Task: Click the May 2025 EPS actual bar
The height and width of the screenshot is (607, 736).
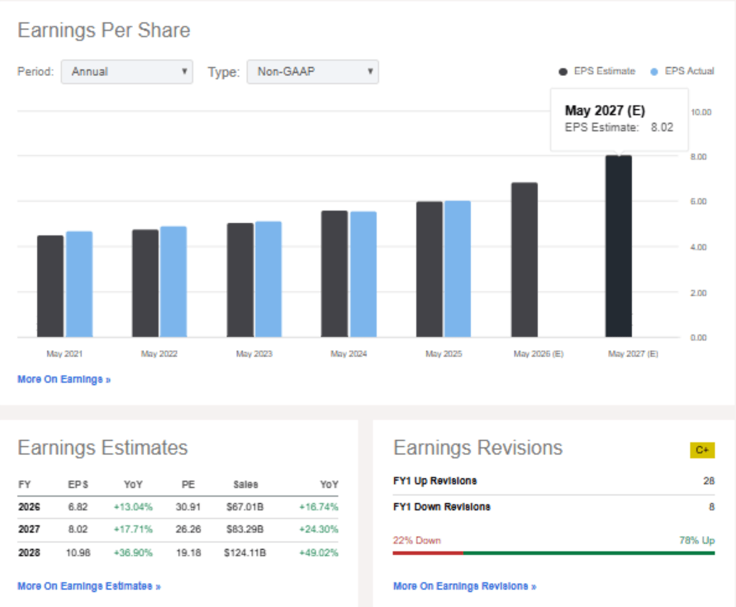Action: pyautogui.click(x=458, y=269)
